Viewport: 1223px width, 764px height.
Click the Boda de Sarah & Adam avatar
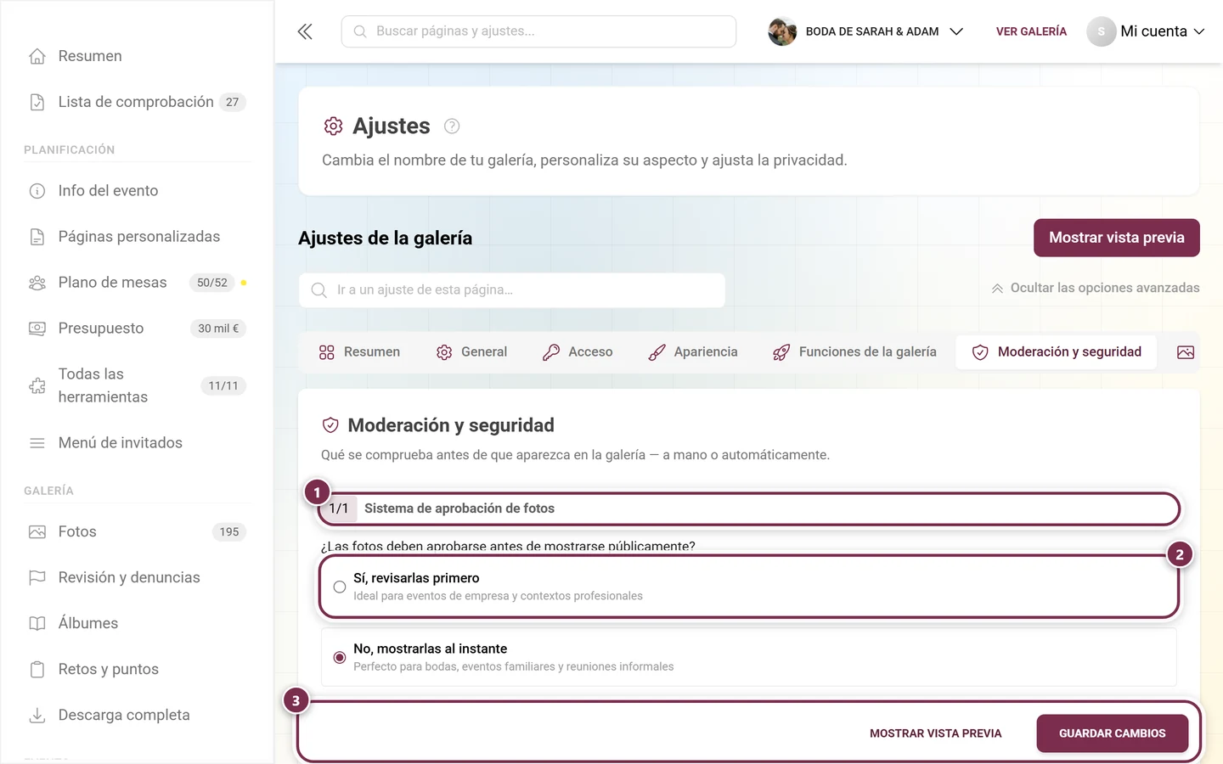(782, 31)
